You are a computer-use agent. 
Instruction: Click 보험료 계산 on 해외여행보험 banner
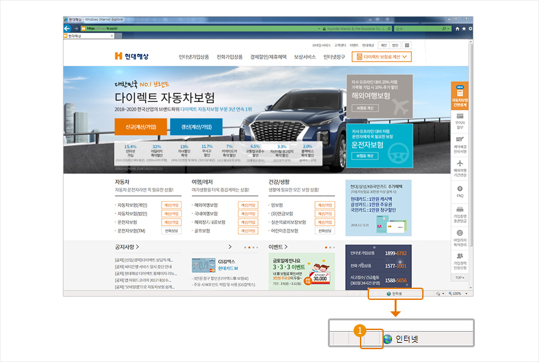[364, 108]
